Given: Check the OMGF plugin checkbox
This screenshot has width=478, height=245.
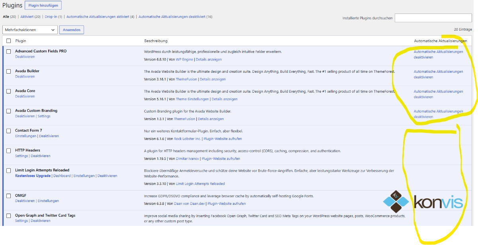Looking at the screenshot, I should click(x=8, y=196).
